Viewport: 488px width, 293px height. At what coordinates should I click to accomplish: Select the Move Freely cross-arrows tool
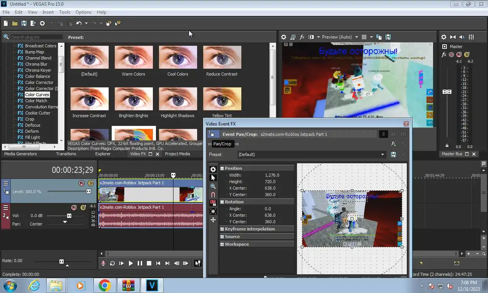point(213,220)
